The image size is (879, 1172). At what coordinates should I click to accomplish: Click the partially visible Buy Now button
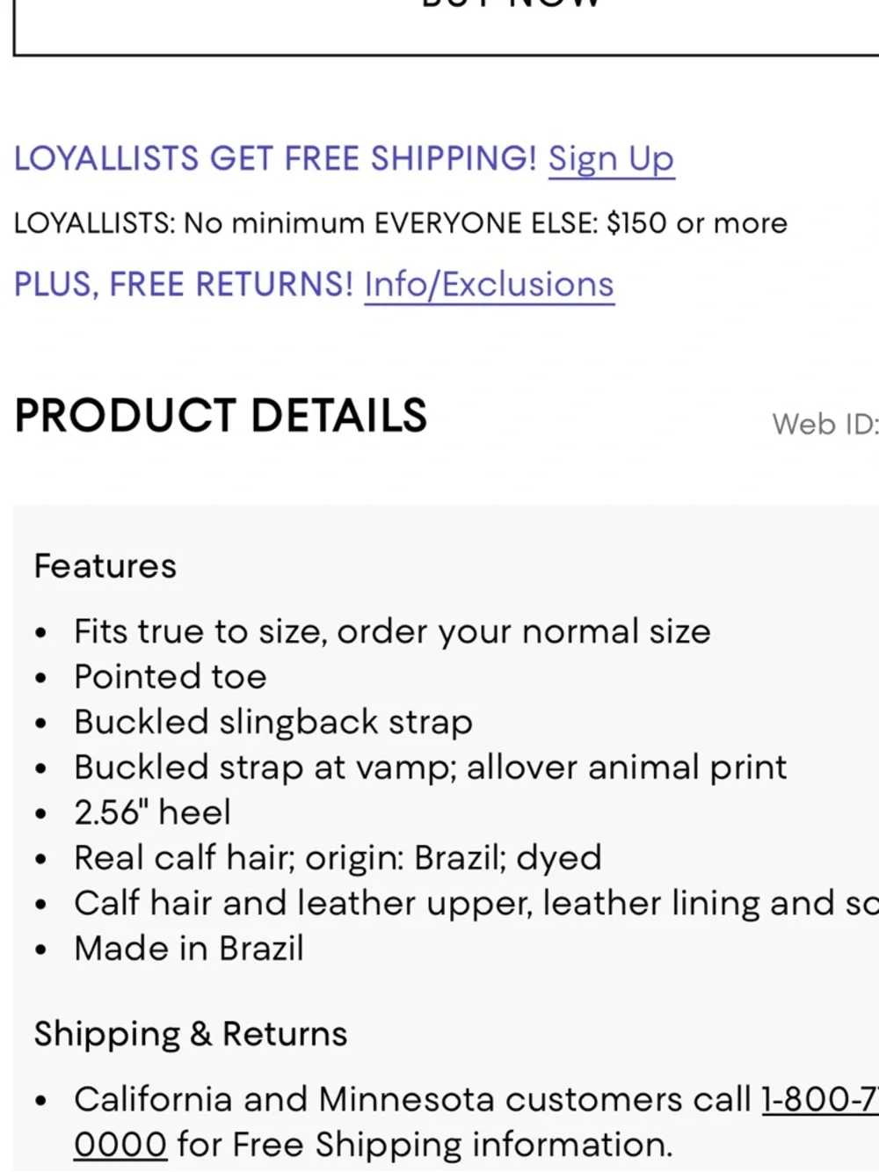pyautogui.click(x=447, y=26)
